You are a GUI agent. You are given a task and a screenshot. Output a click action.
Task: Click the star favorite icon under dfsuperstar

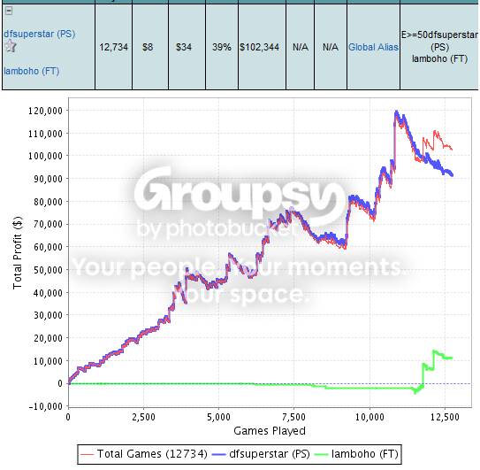point(11,46)
